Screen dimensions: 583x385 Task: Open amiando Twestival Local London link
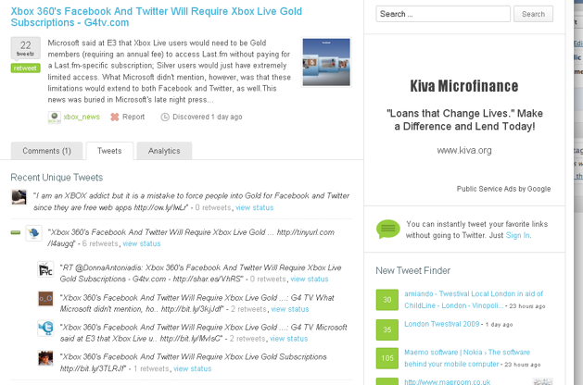click(x=474, y=300)
